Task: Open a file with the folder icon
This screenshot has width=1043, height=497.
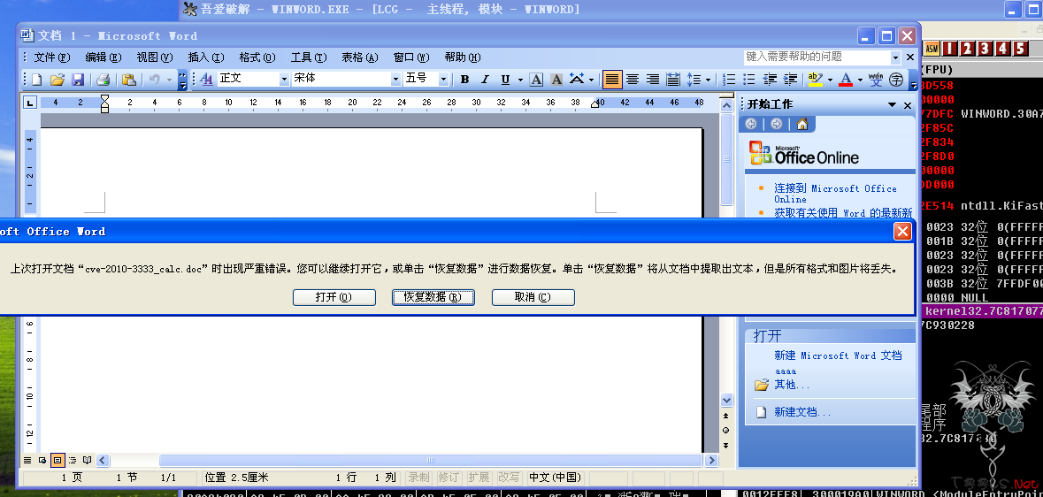Action: pyautogui.click(x=58, y=80)
